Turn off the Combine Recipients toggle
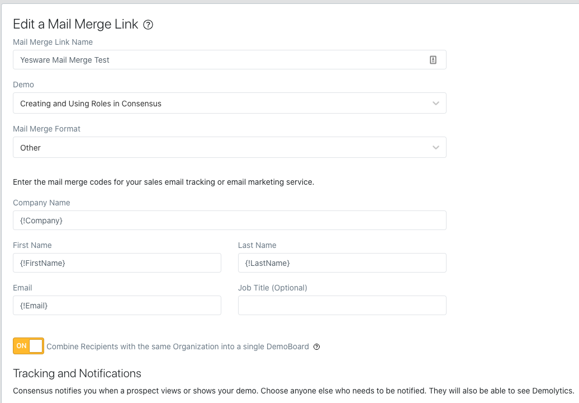The height and width of the screenshot is (403, 579). click(28, 346)
